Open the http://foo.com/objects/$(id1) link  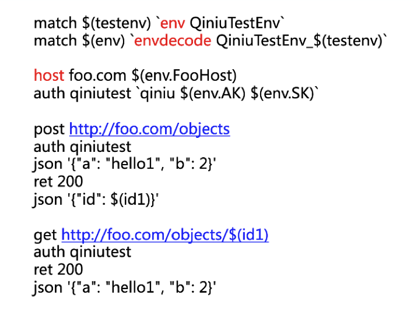coord(165,235)
